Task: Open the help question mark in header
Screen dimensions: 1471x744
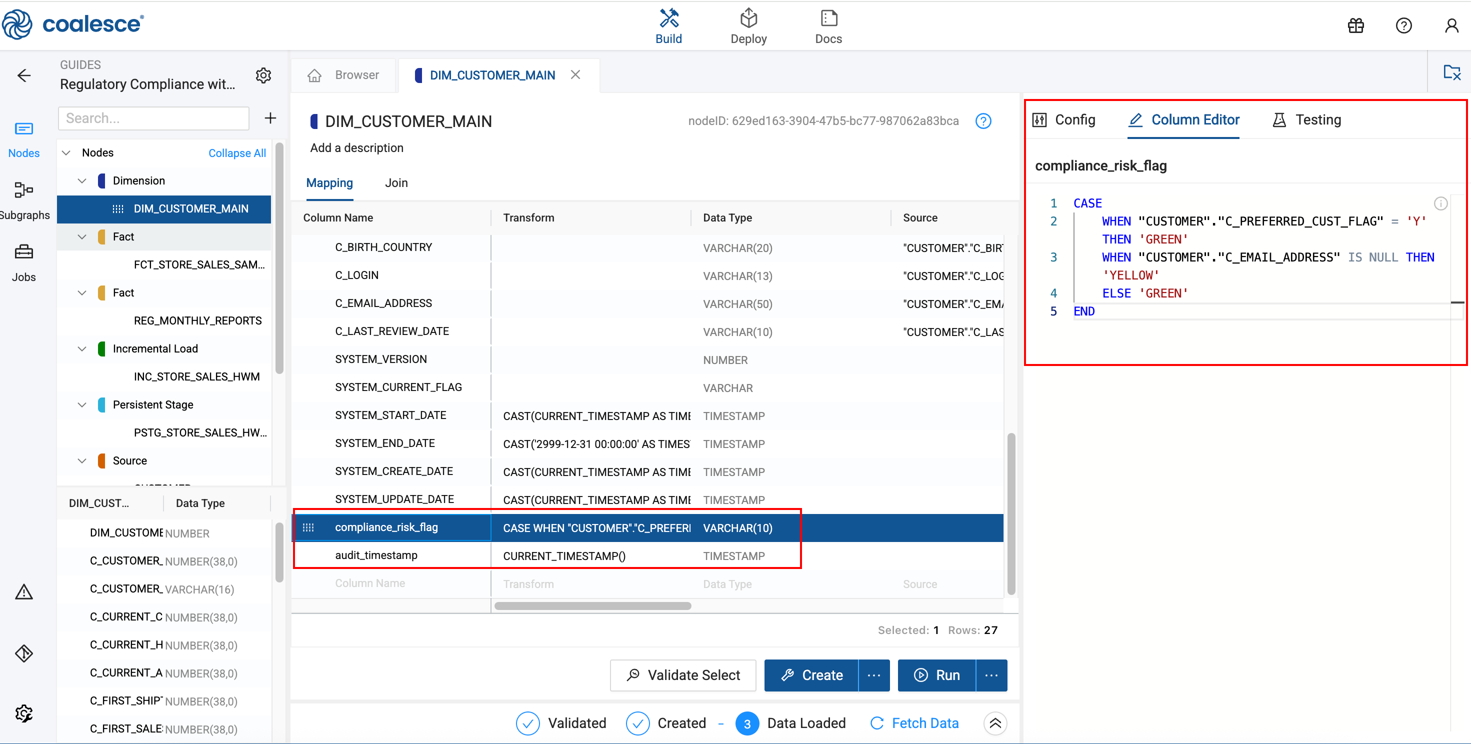Action: click(x=1403, y=25)
